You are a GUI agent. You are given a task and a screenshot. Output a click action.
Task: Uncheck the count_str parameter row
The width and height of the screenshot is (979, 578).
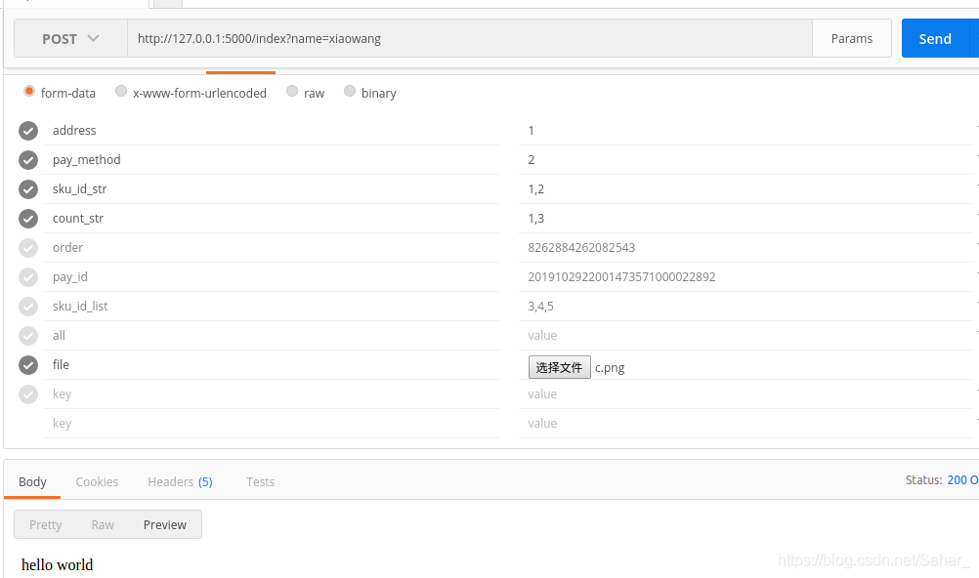28,219
